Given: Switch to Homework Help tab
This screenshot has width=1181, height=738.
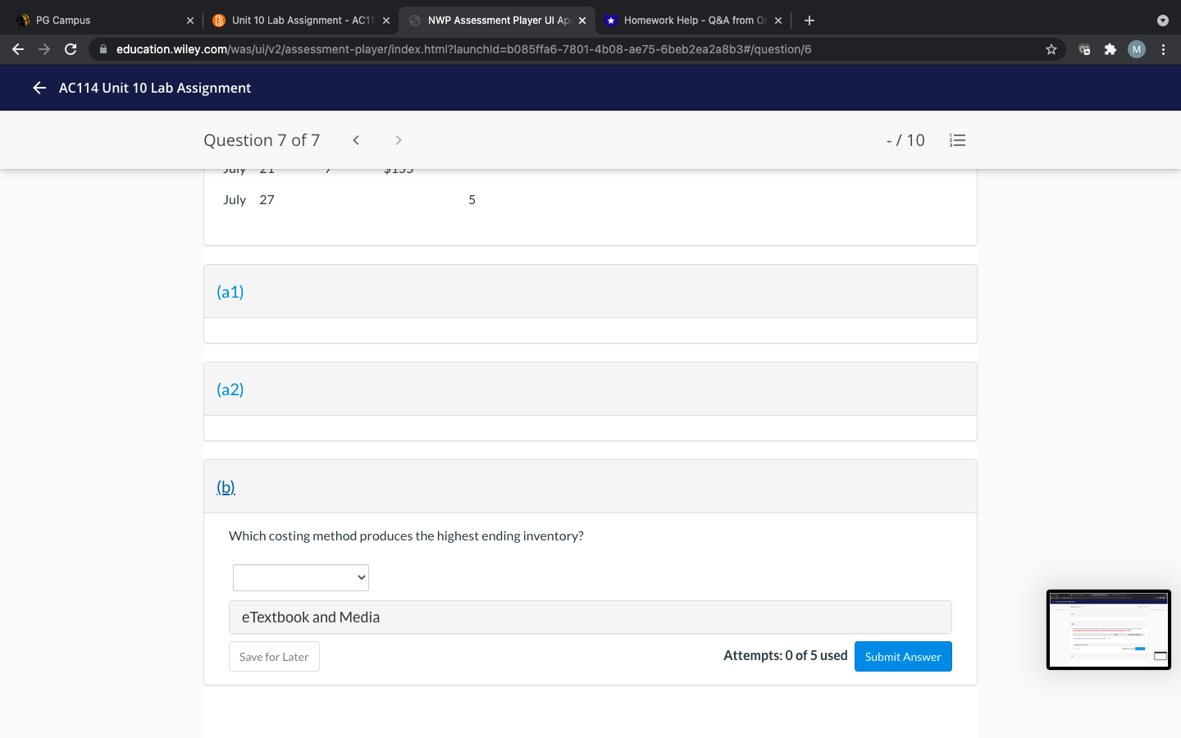Looking at the screenshot, I should (x=693, y=20).
